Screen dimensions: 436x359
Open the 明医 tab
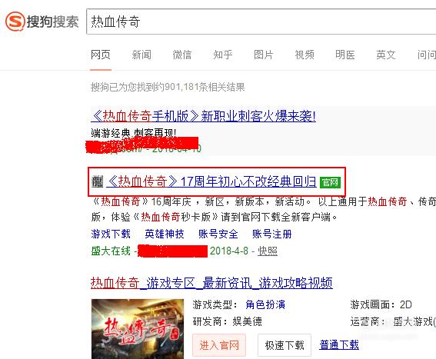pyautogui.click(x=345, y=55)
